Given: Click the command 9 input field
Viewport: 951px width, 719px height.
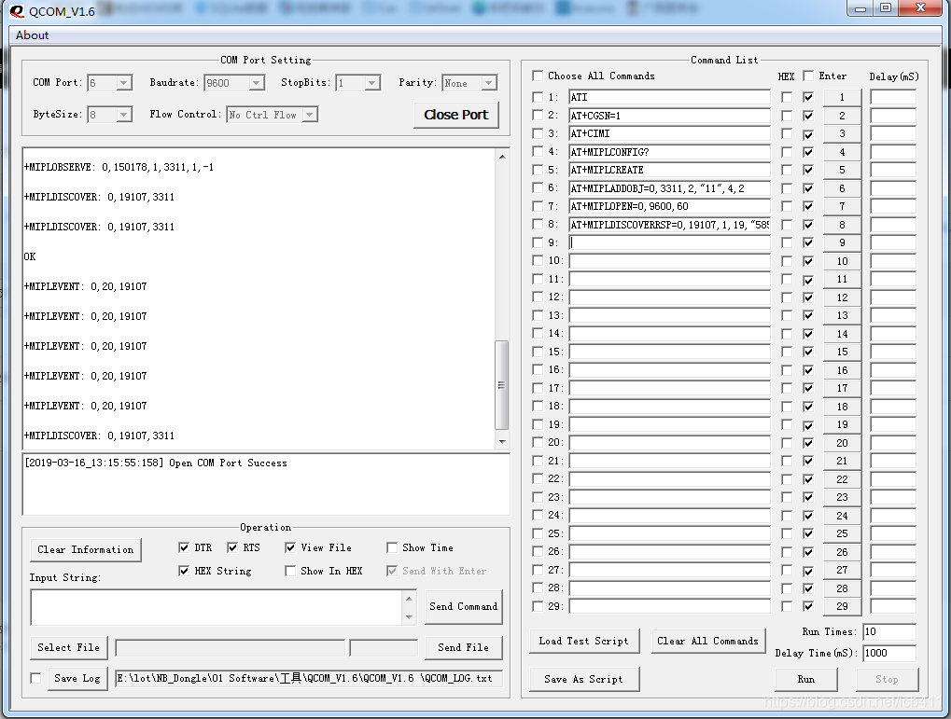Looking at the screenshot, I should [669, 242].
